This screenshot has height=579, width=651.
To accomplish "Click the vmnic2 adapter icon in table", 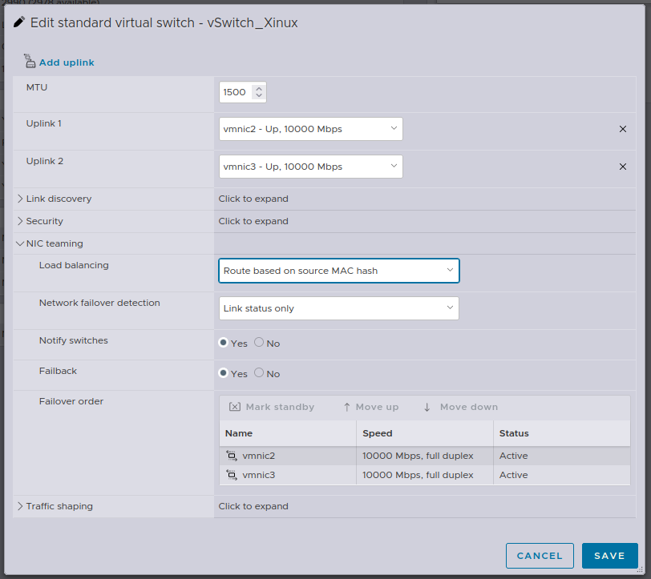I will pos(232,456).
